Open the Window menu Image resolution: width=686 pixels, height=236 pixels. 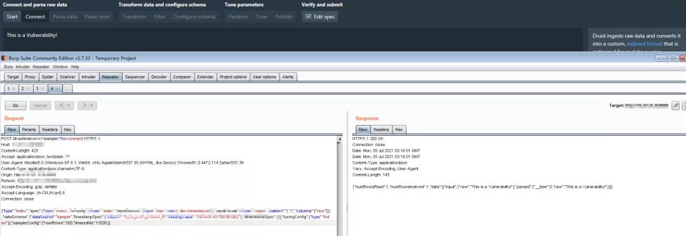[x=60, y=67]
